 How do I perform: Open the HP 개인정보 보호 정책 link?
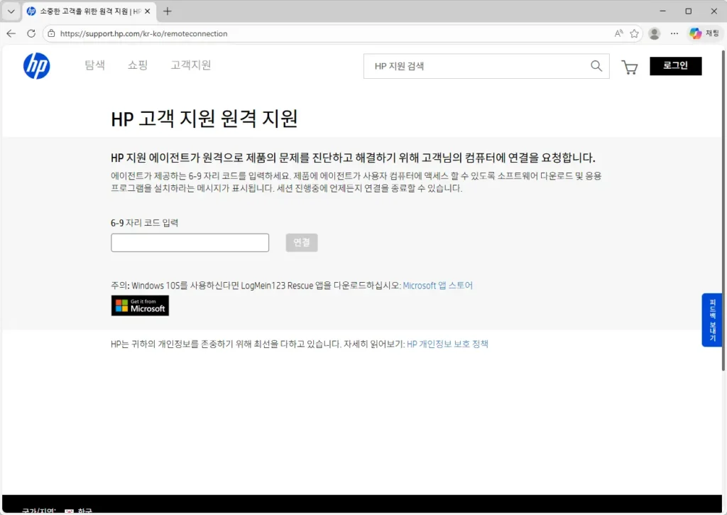tap(449, 342)
